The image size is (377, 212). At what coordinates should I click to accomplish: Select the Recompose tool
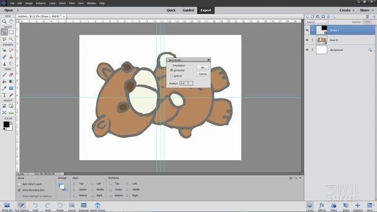(x=11, y=106)
